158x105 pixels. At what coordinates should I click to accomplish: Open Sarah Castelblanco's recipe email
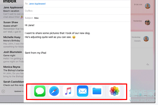(x=12, y=83)
